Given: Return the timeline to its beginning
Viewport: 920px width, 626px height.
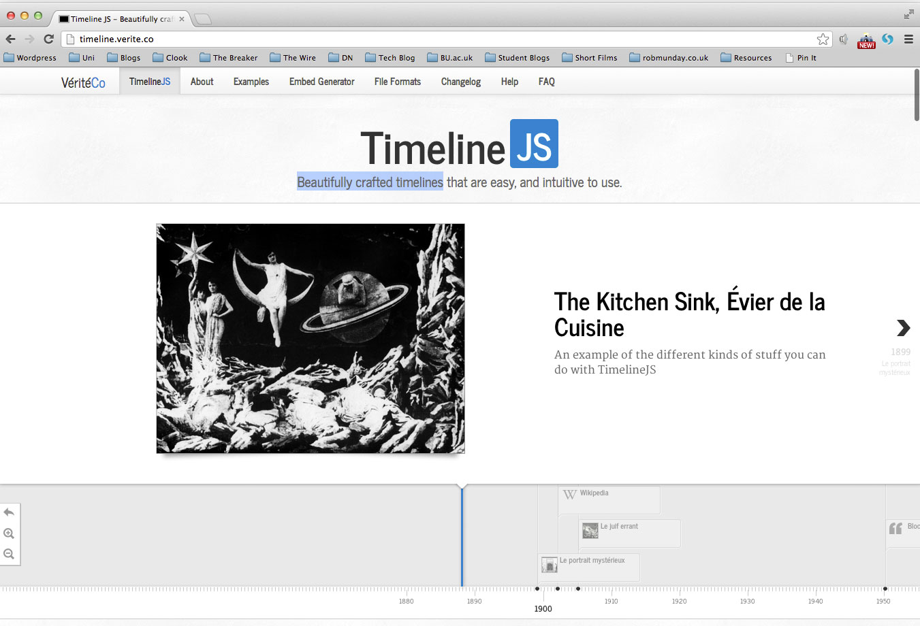Looking at the screenshot, I should 10,512.
